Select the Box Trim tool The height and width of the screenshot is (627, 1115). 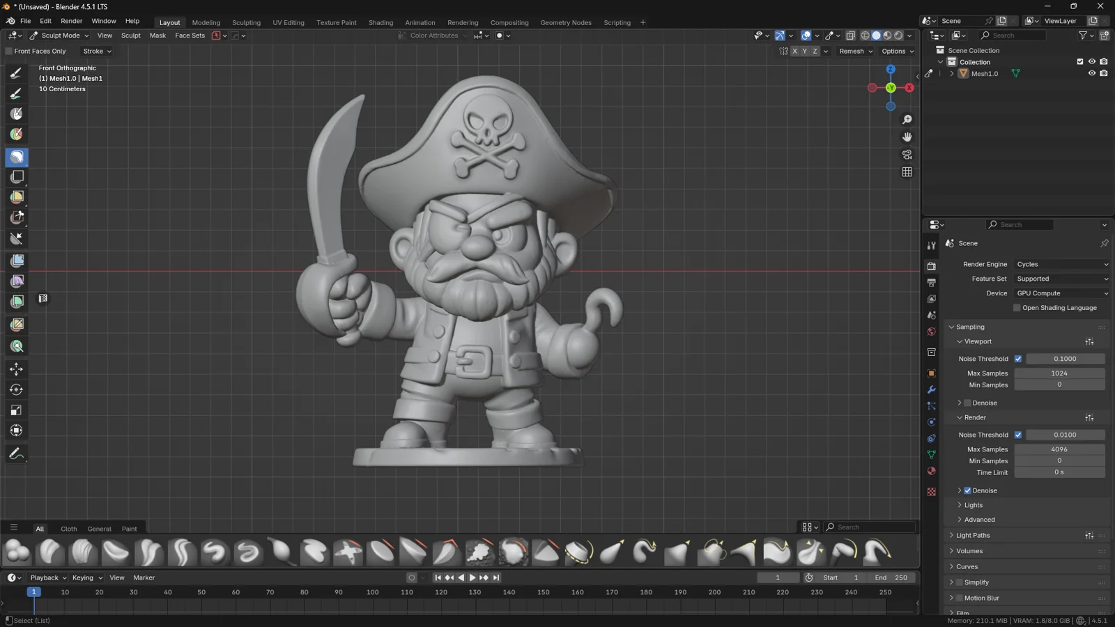point(17,217)
